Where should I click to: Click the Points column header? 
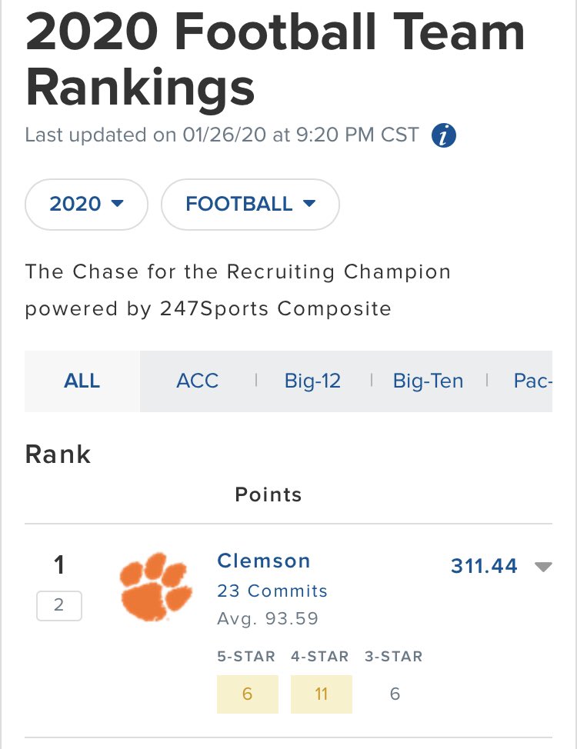click(x=268, y=494)
